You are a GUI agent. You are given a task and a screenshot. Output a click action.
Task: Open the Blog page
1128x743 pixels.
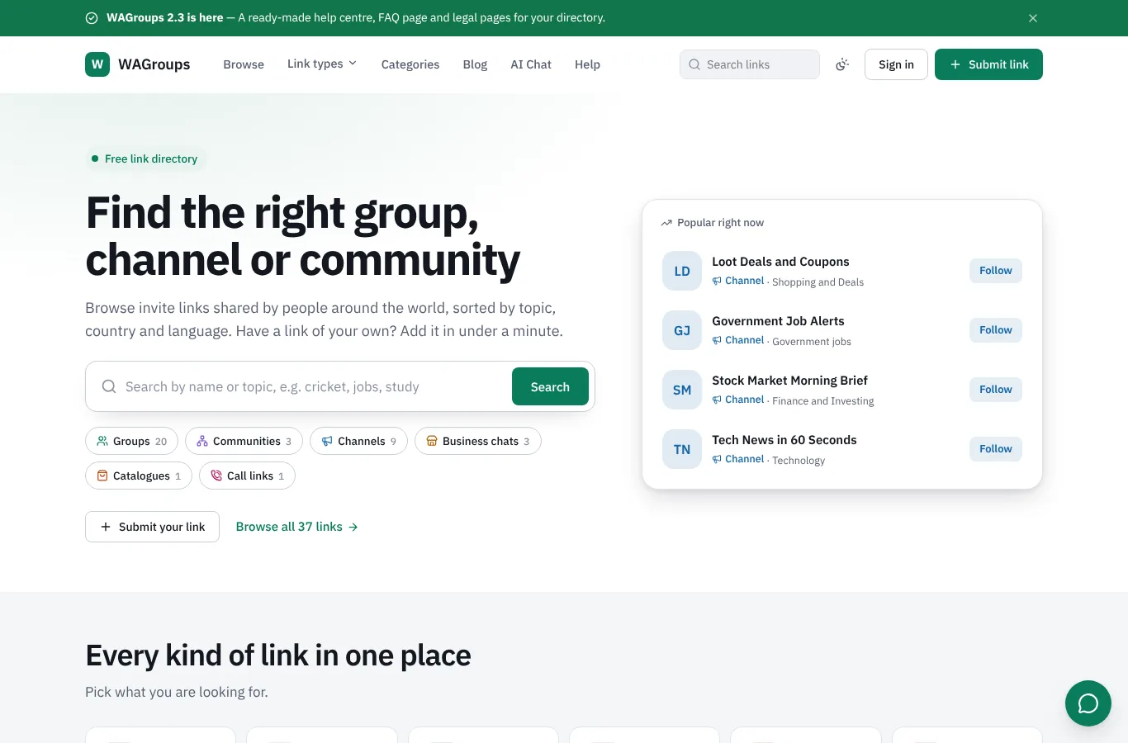coord(475,64)
